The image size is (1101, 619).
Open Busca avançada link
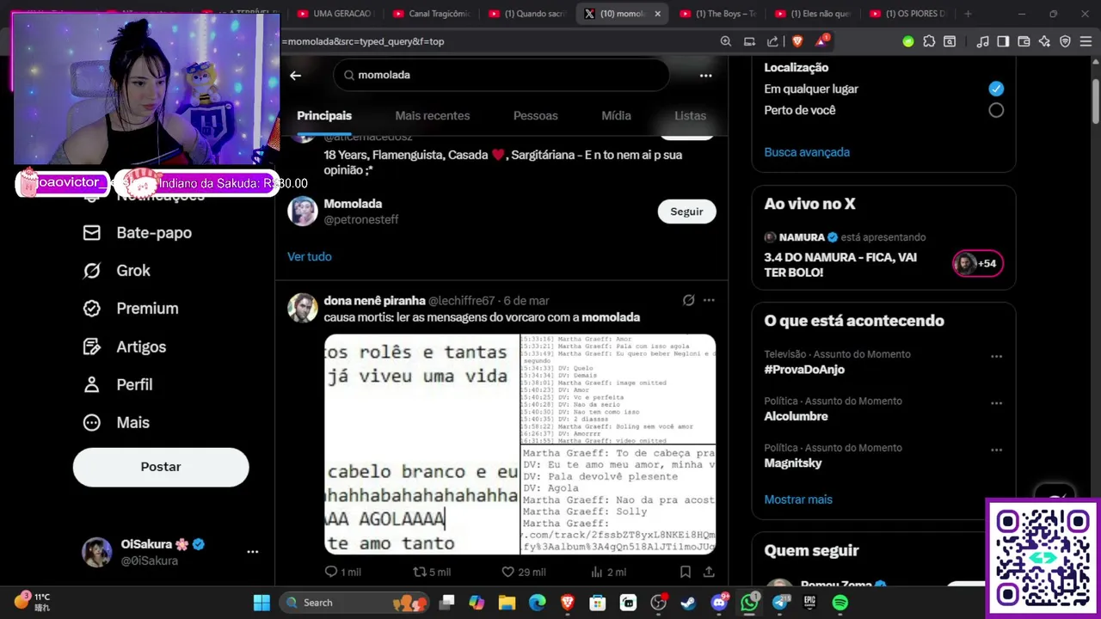pos(807,152)
